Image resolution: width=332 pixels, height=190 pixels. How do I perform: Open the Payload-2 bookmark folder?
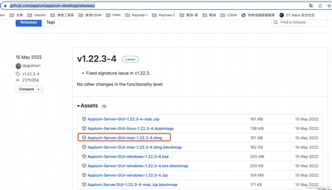point(164,15)
